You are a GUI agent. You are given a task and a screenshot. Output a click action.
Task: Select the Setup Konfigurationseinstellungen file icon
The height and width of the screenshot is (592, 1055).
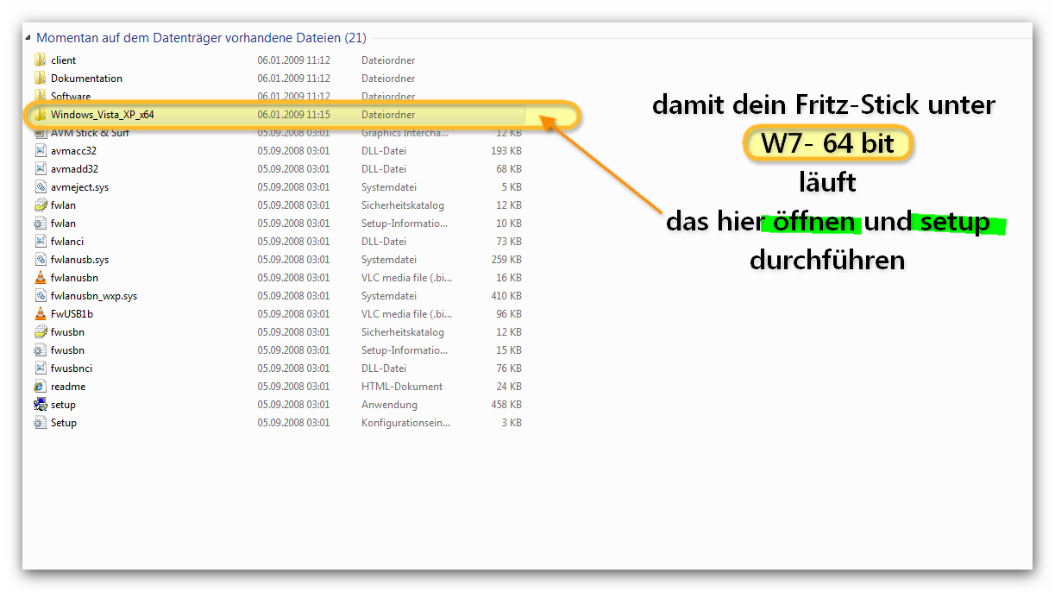pos(40,423)
